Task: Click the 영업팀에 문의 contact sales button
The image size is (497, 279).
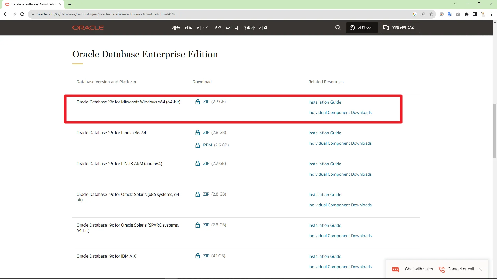Action: point(400,28)
